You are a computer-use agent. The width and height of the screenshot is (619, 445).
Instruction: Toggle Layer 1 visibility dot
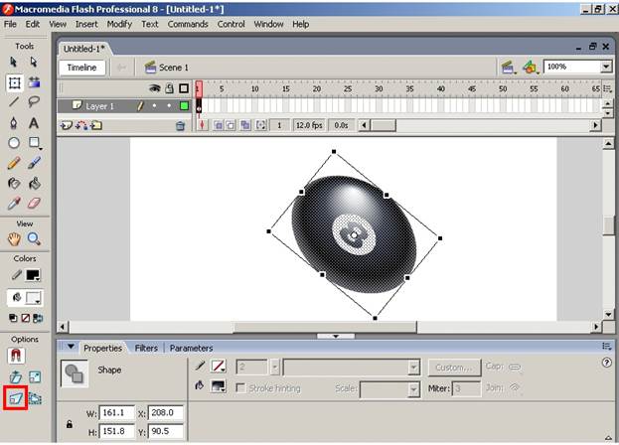[154, 105]
